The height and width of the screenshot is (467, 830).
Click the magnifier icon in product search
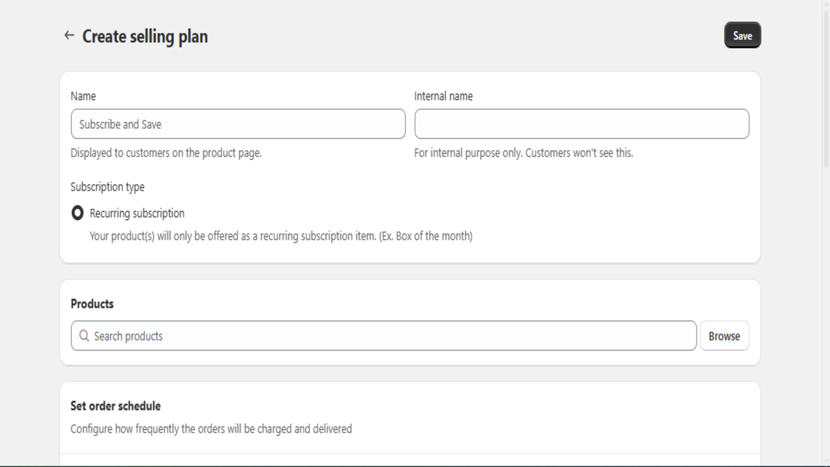84,336
